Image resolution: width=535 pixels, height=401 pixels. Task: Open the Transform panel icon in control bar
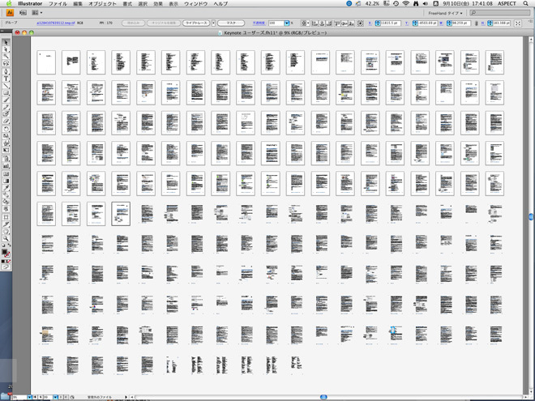coord(518,23)
